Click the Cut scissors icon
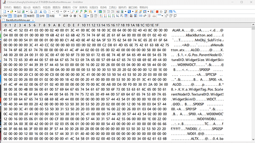255x143 pixels. point(41,12)
